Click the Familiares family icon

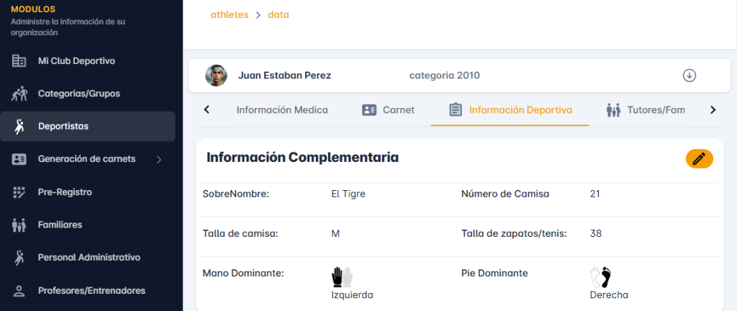point(19,225)
